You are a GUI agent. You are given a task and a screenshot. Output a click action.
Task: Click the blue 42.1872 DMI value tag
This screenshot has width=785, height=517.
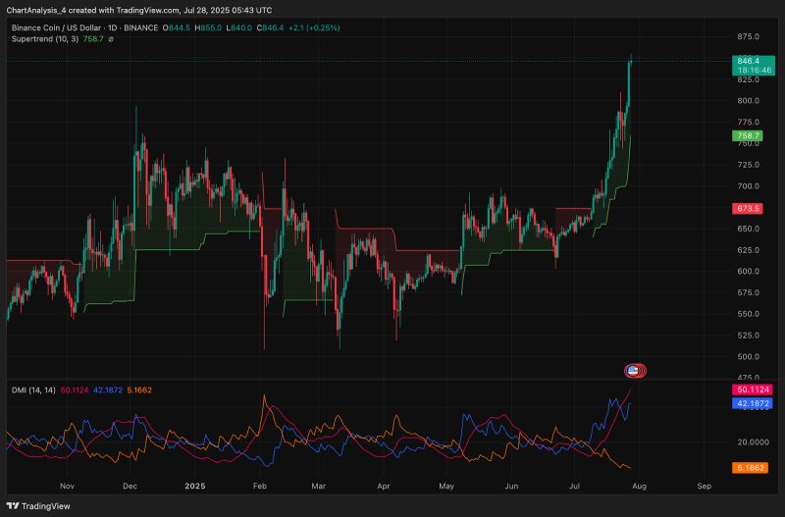[x=751, y=402]
